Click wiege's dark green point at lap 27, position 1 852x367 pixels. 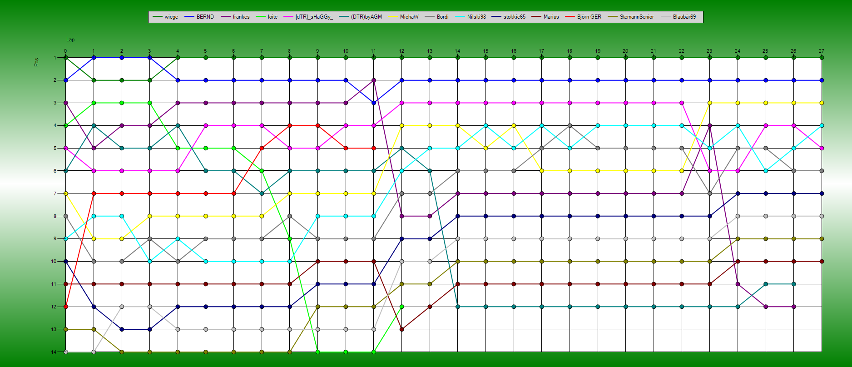click(x=822, y=58)
